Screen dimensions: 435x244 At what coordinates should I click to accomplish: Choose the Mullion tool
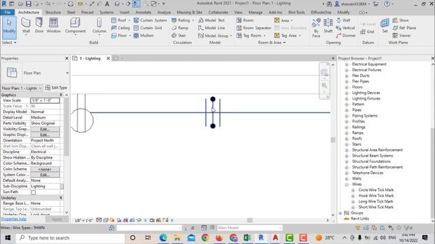tap(143, 35)
